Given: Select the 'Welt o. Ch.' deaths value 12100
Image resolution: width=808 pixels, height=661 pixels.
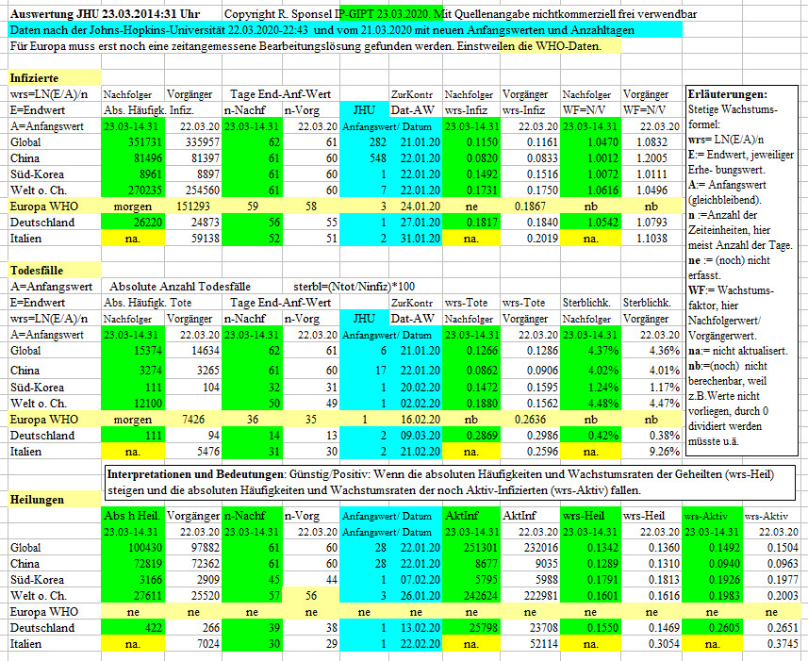Looking at the screenshot, I should click(133, 403).
